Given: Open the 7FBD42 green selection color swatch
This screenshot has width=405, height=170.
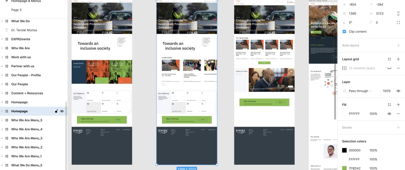Looking at the screenshot, I should (x=344, y=168).
